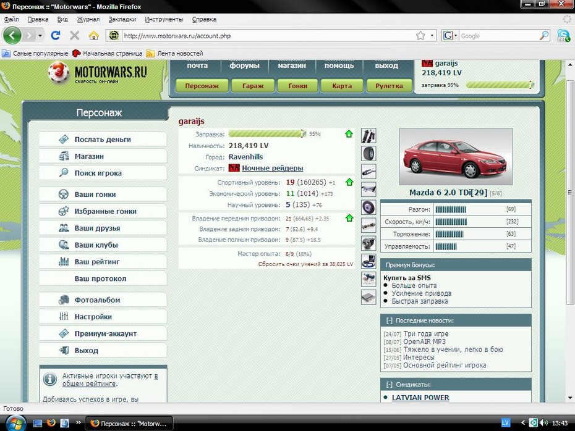Open Послать деньги in the sidebar
This screenshot has height=431, width=575.
click(x=103, y=139)
